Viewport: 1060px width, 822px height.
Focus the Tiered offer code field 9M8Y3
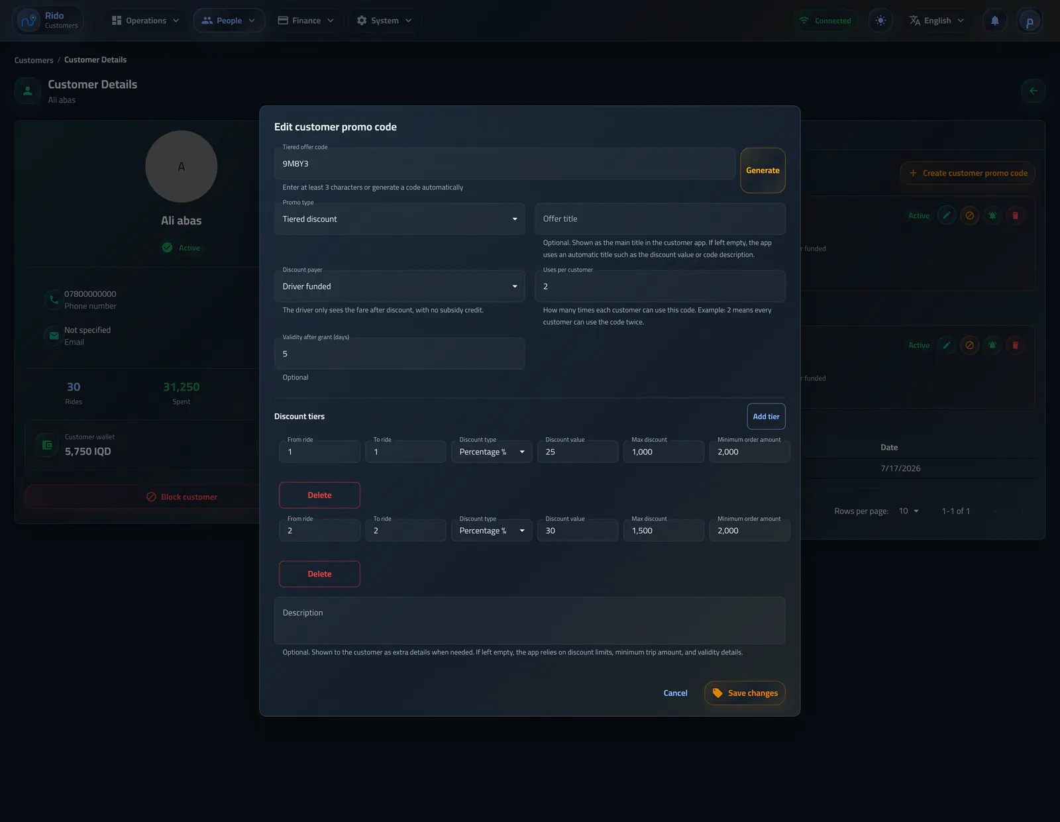pos(505,164)
